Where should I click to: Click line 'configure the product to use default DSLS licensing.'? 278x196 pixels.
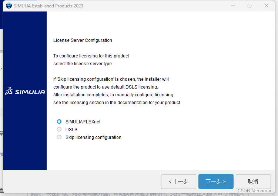pos(105,87)
